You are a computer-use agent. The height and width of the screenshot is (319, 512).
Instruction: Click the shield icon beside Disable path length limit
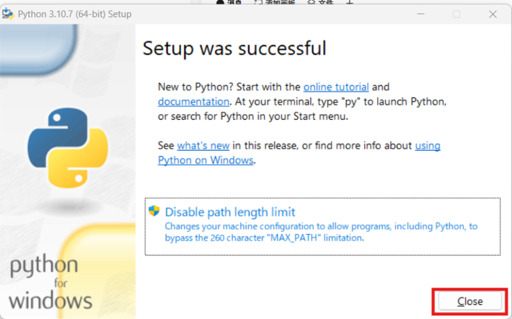(x=154, y=211)
